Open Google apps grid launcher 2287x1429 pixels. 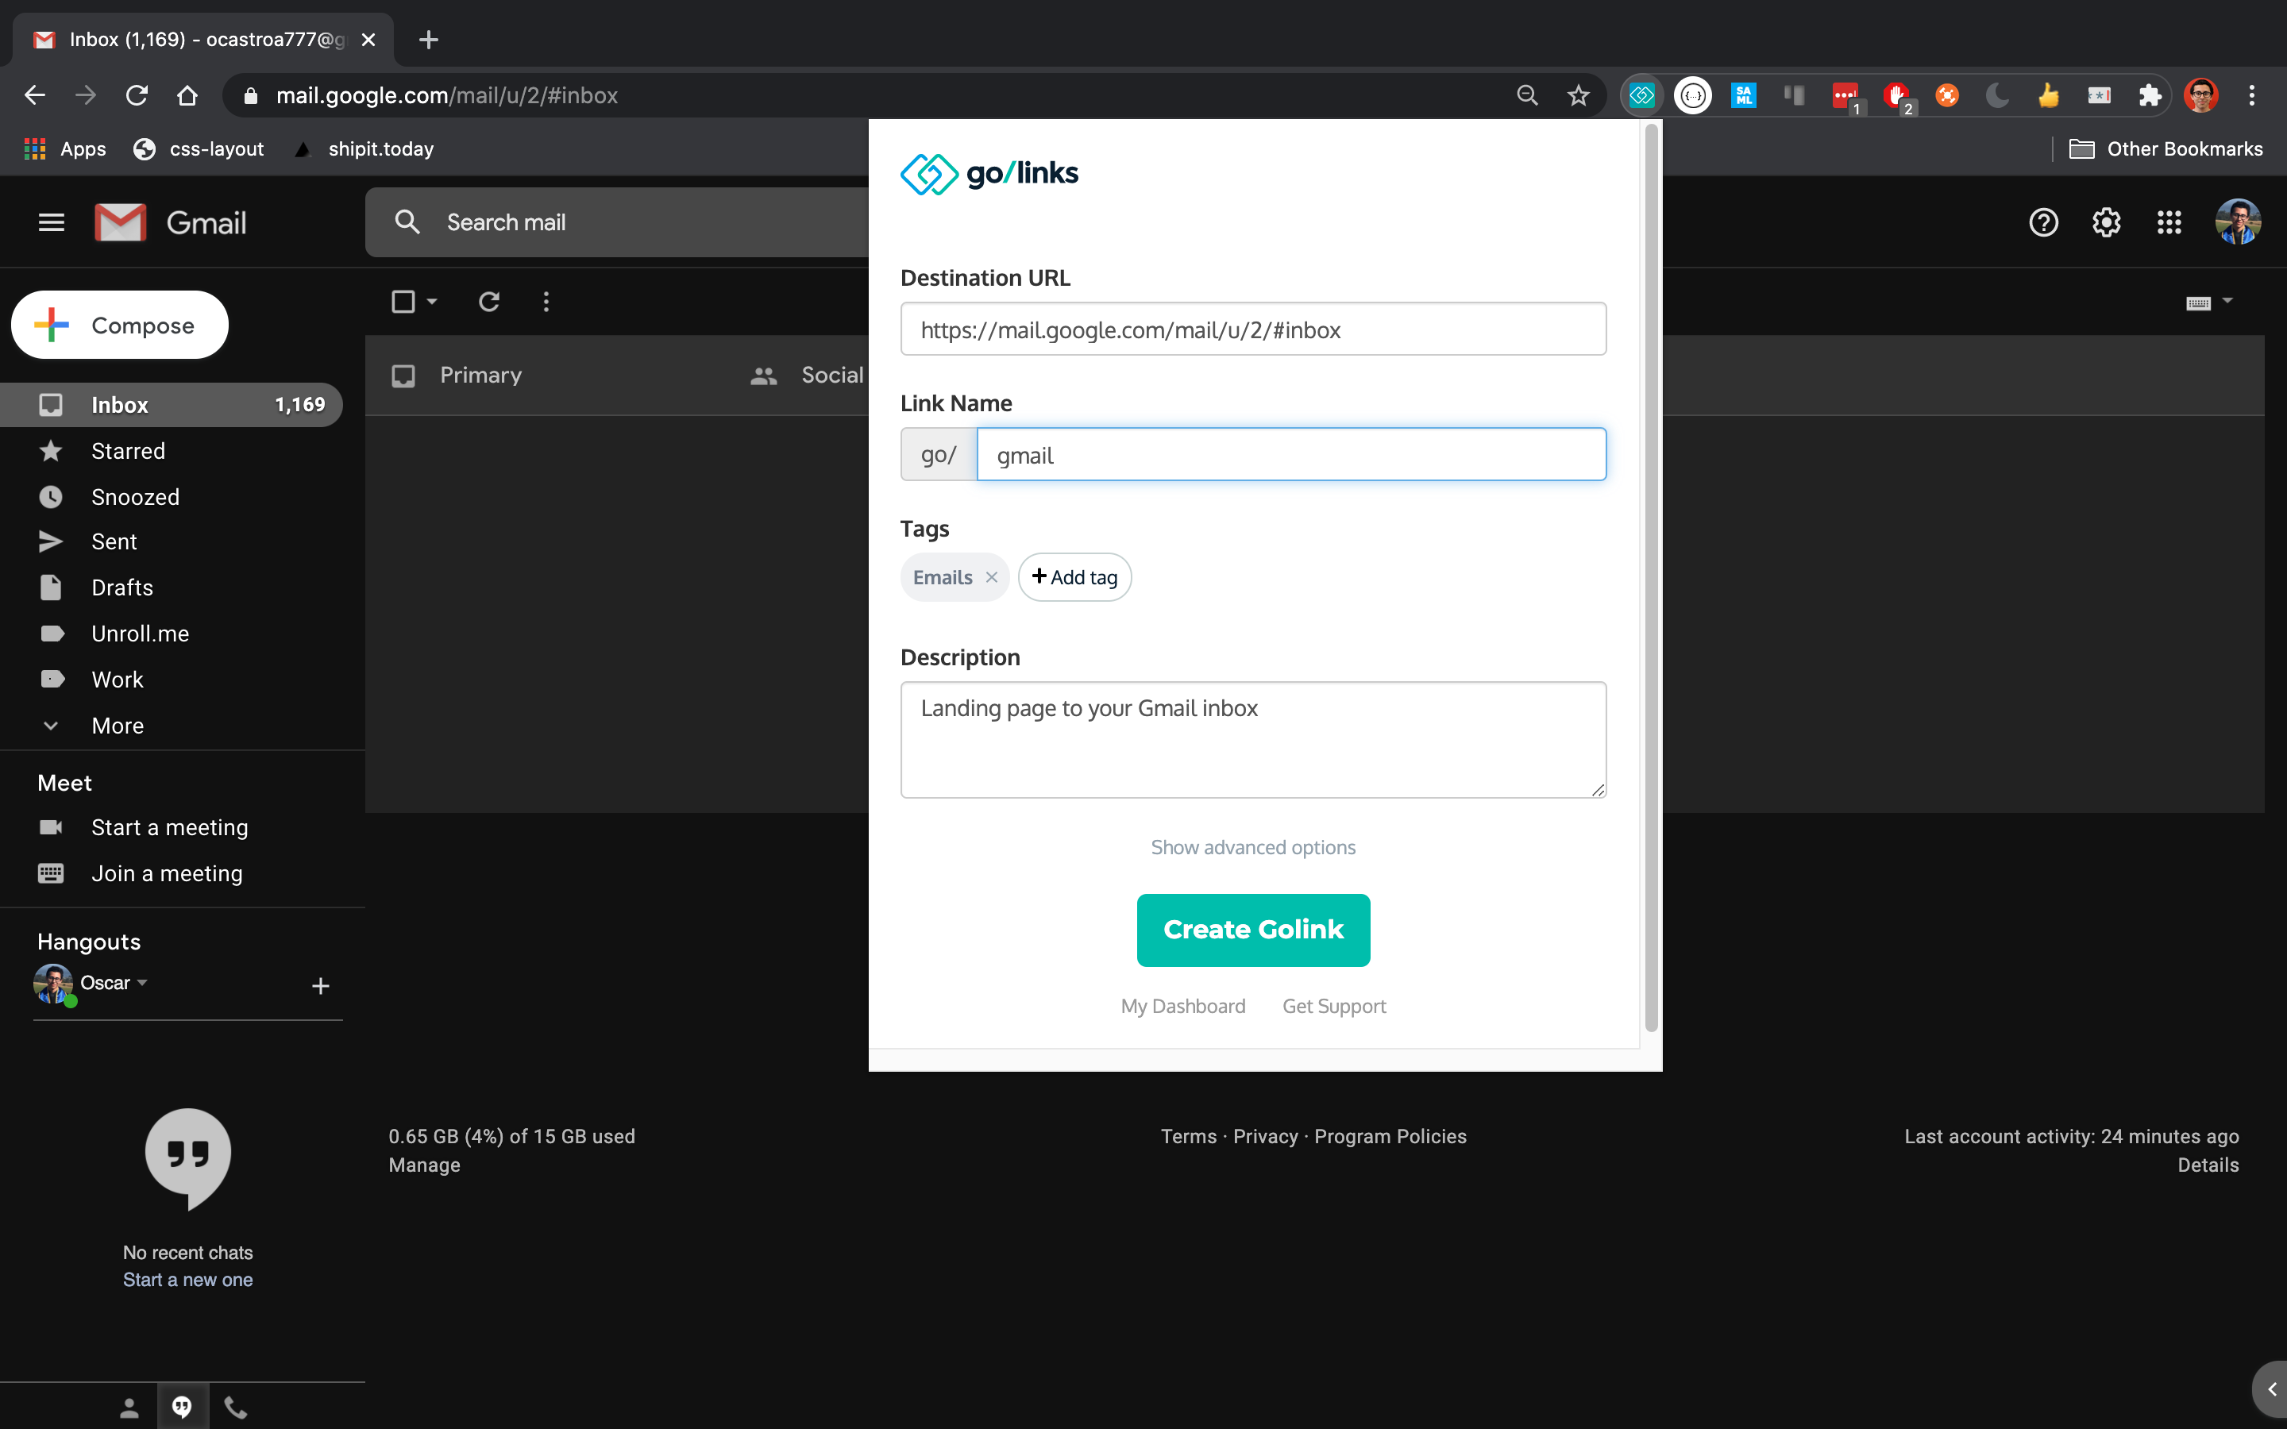tap(2169, 223)
